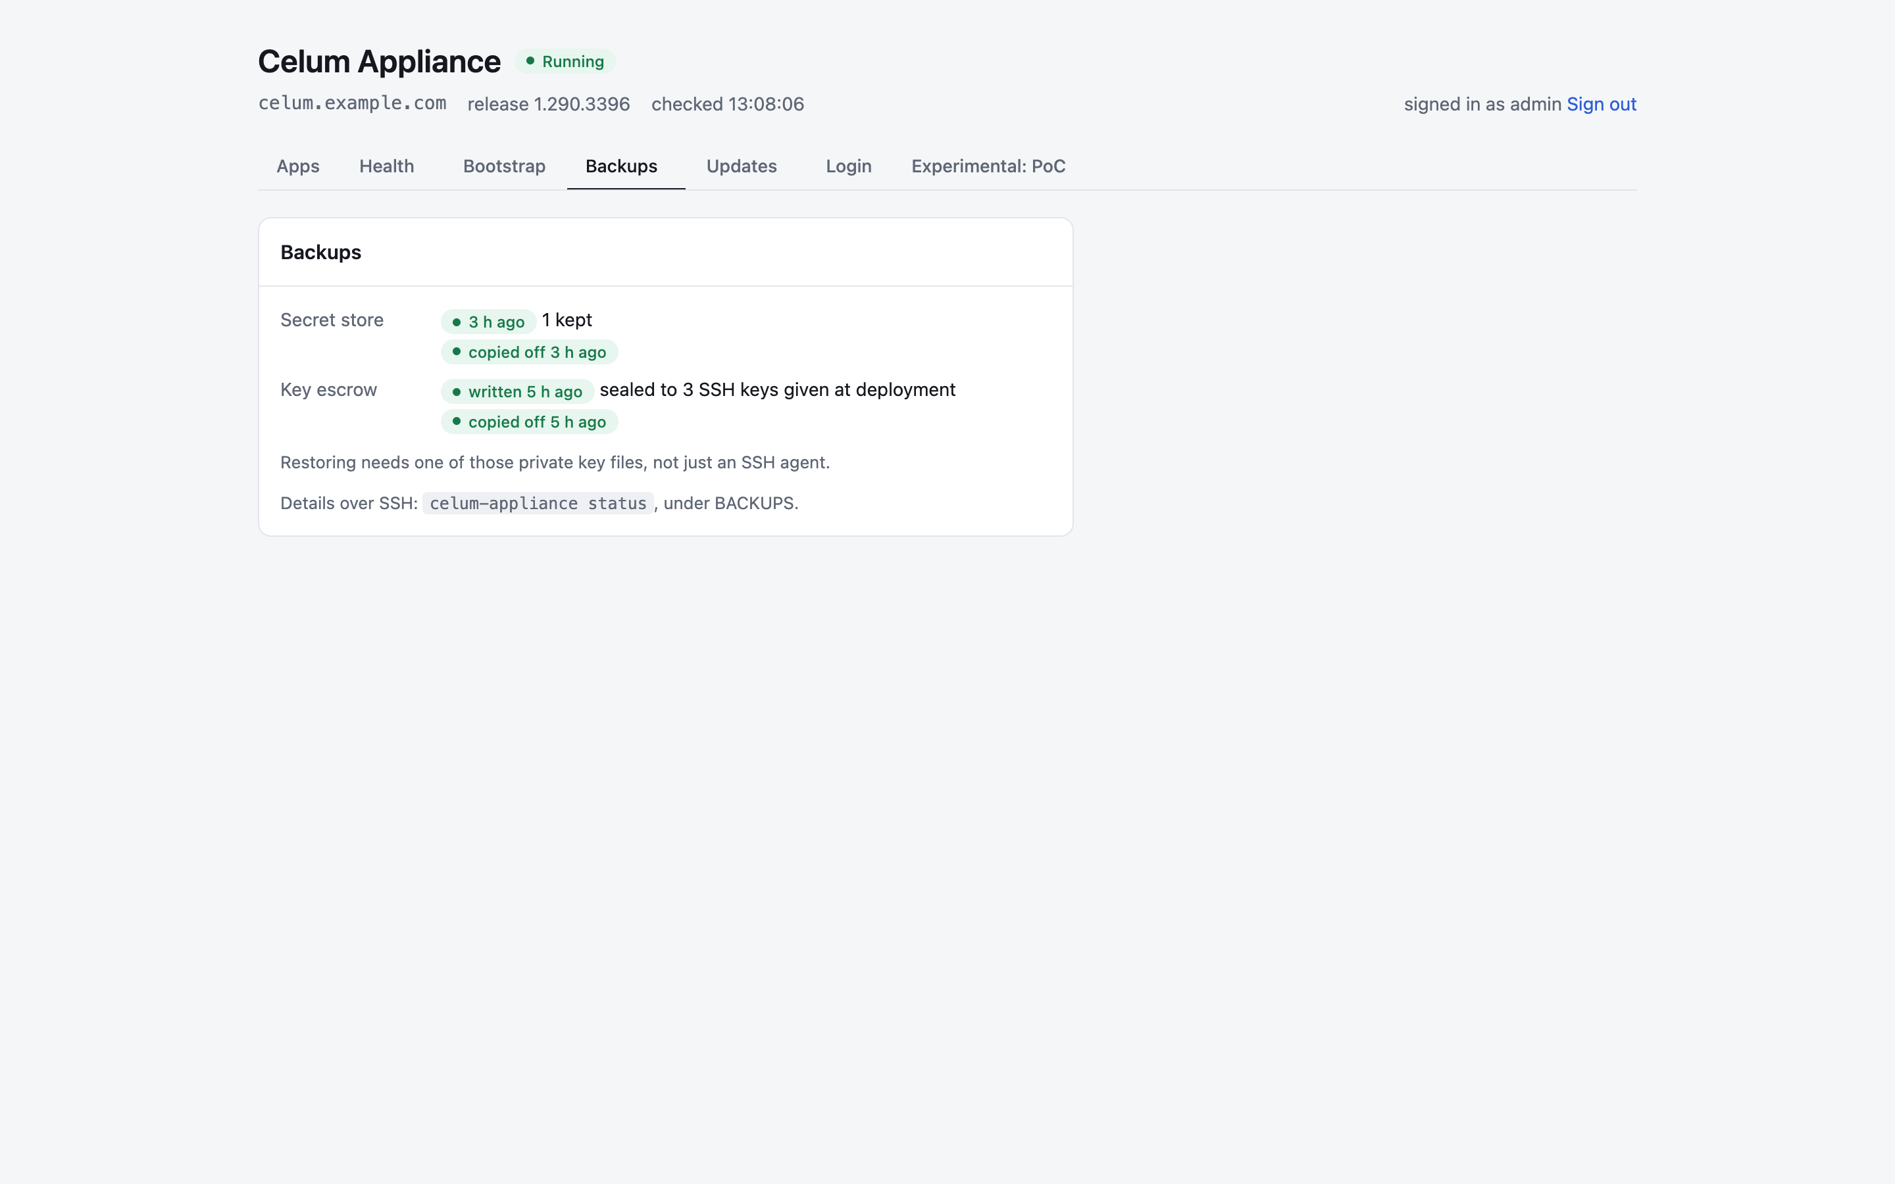Click the '1 kept' text
This screenshot has width=1895, height=1184.
coord(567,320)
